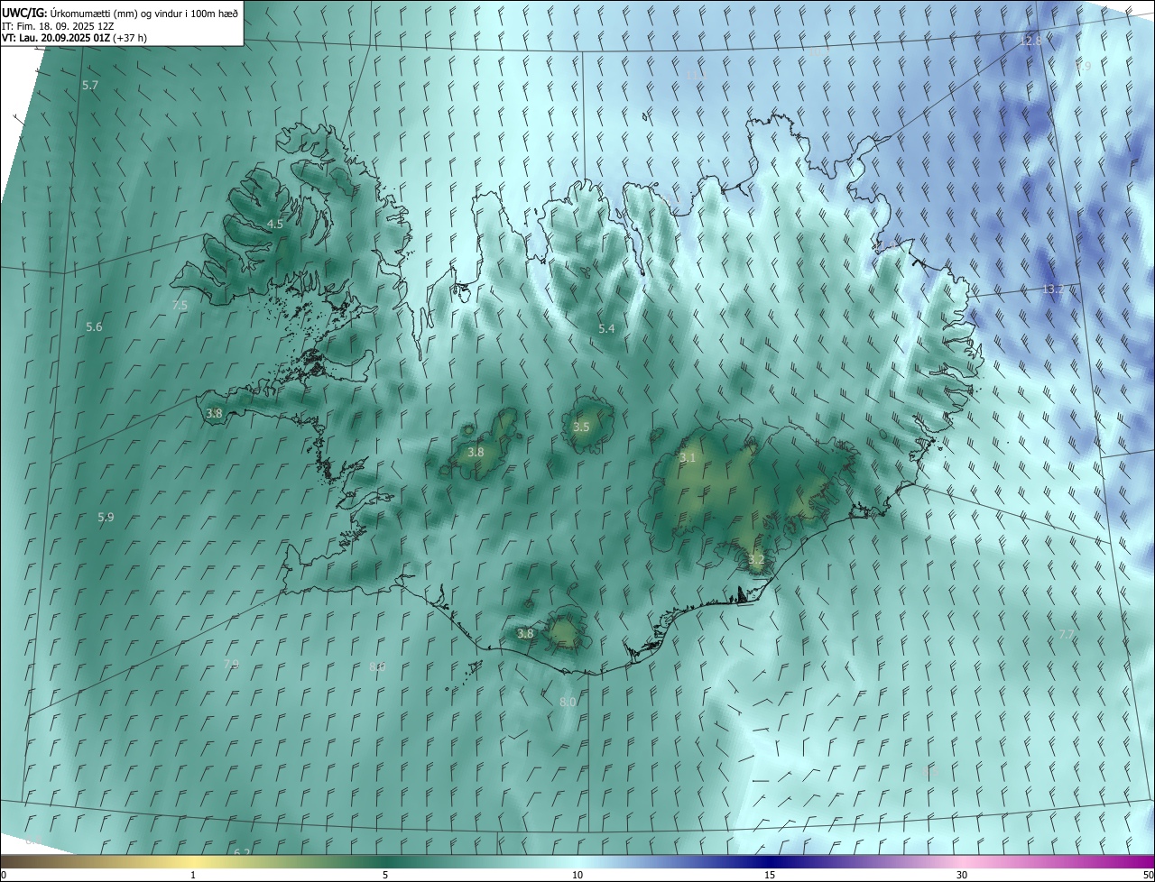Pick the 5.6 value label

[x=94, y=326]
